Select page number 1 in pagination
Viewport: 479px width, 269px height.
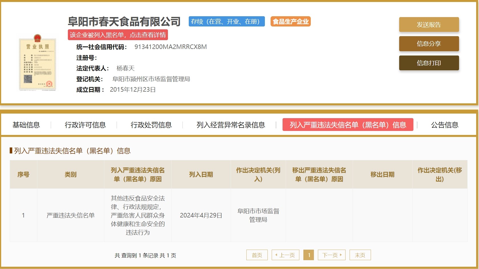coord(309,255)
